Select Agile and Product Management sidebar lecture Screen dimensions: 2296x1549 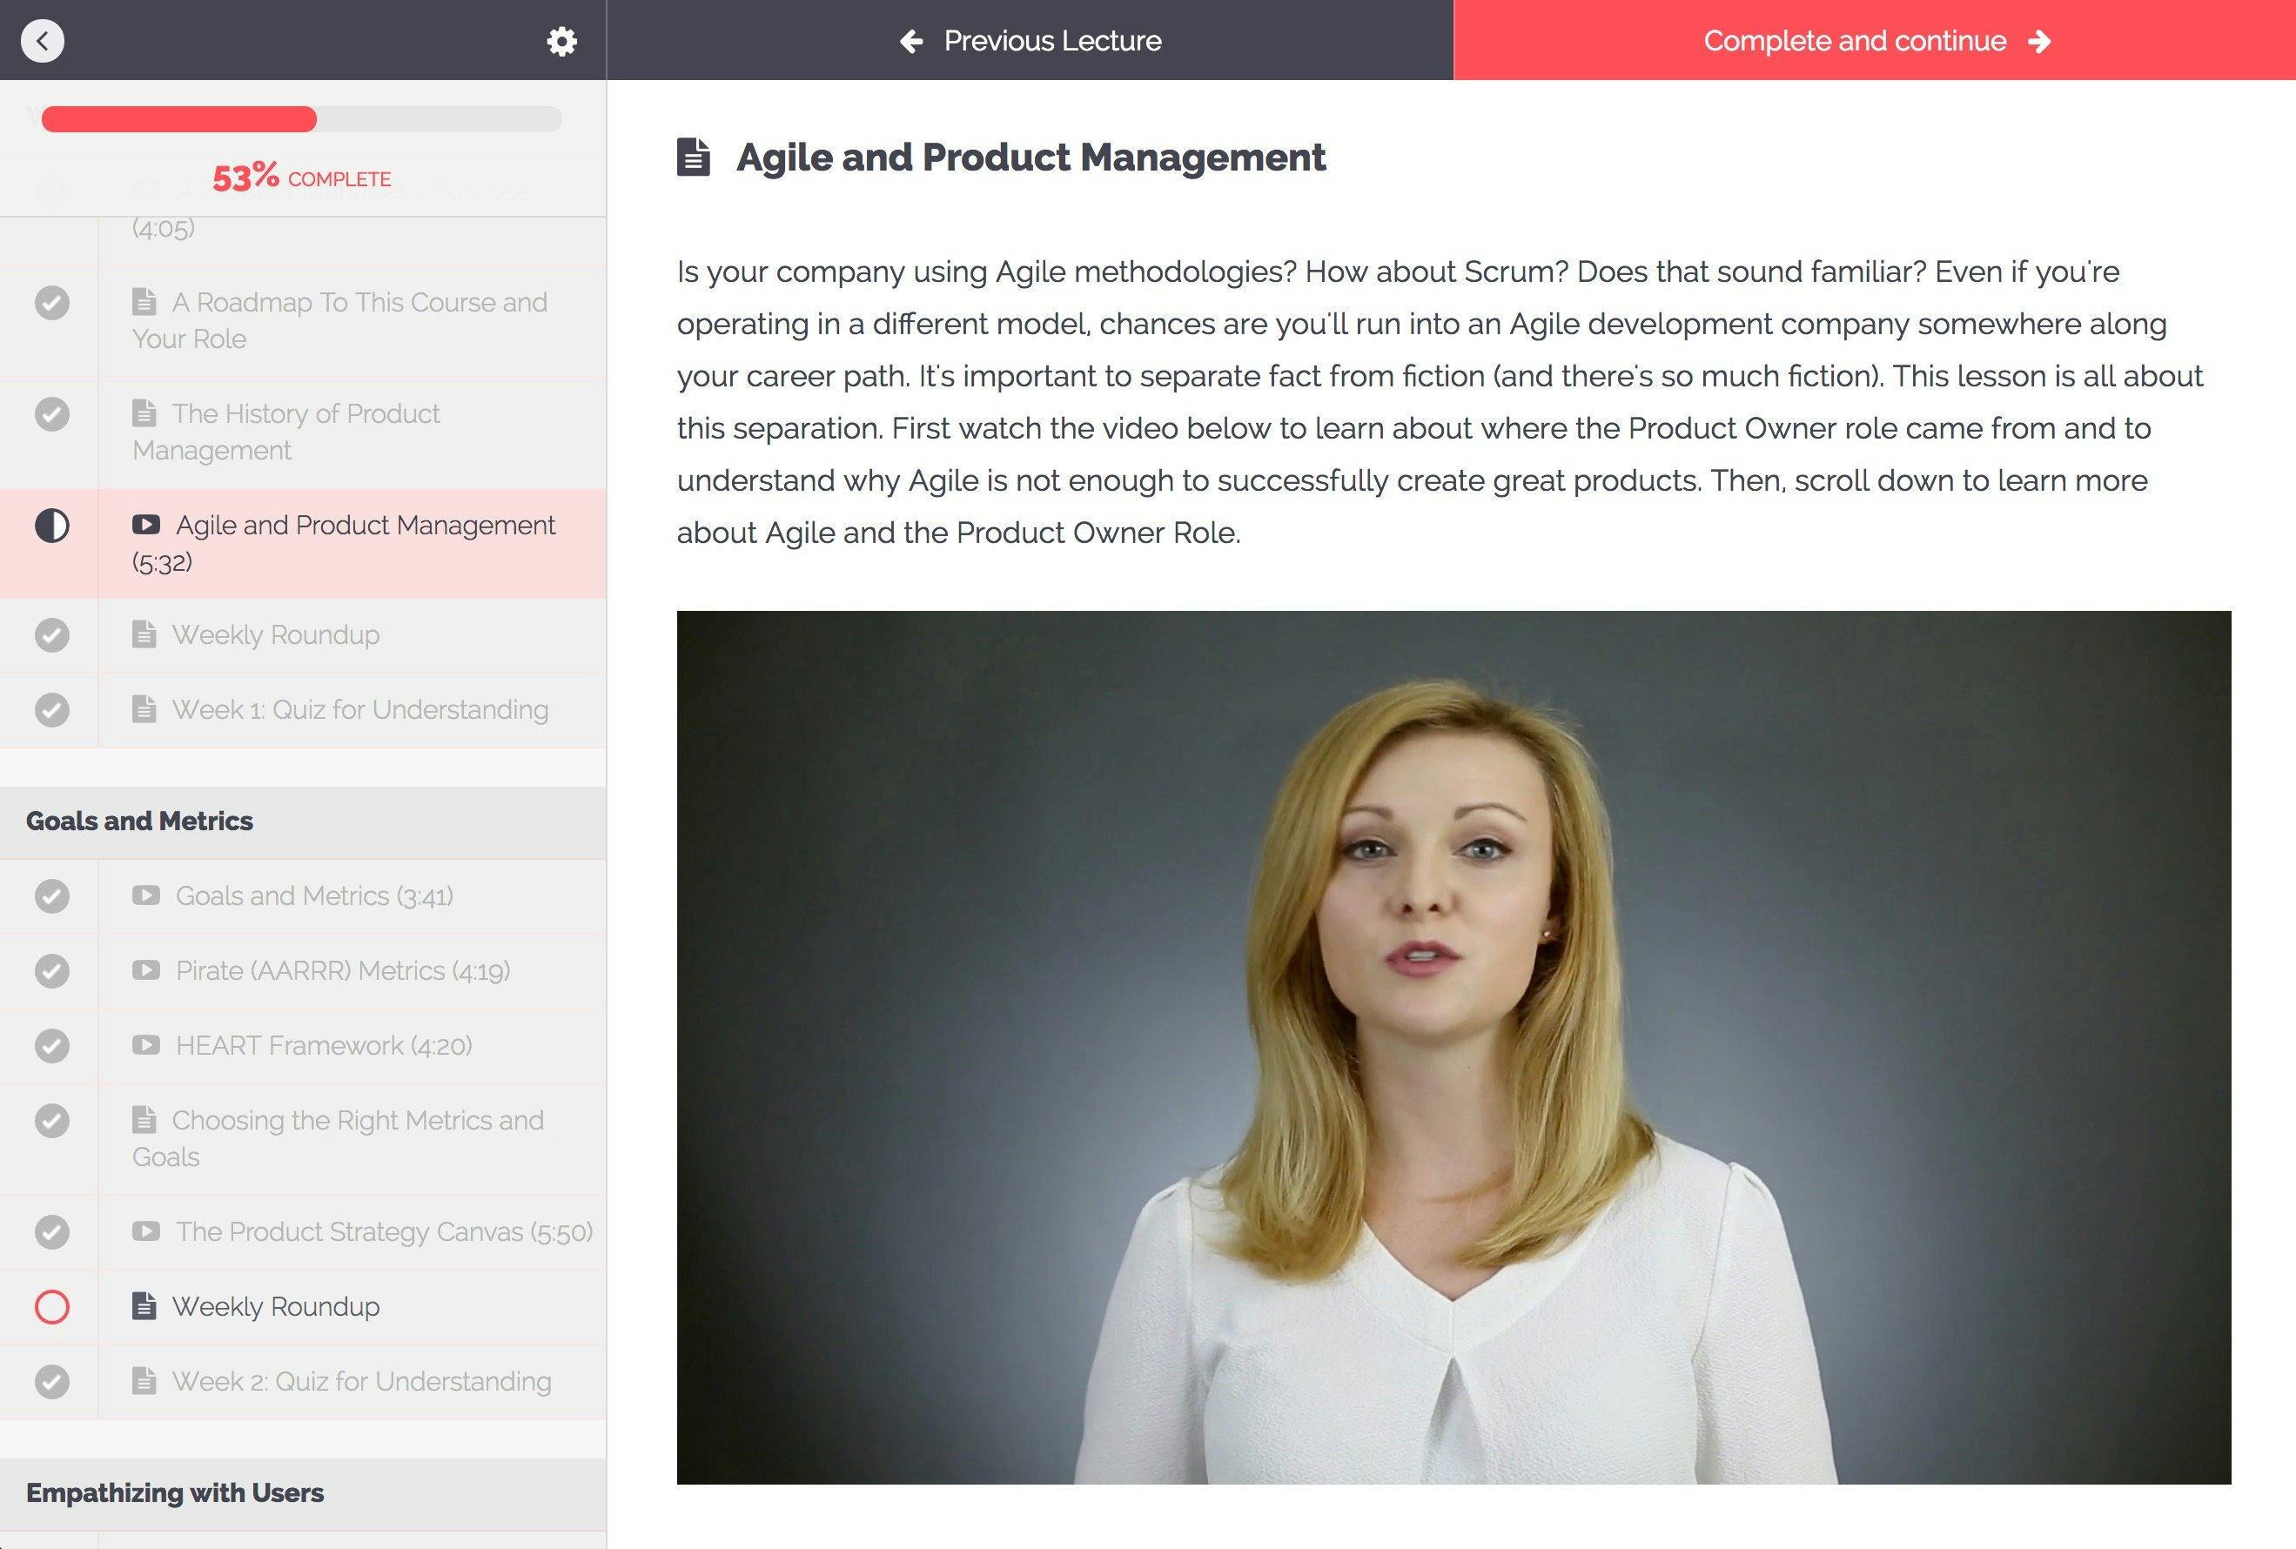(365, 526)
